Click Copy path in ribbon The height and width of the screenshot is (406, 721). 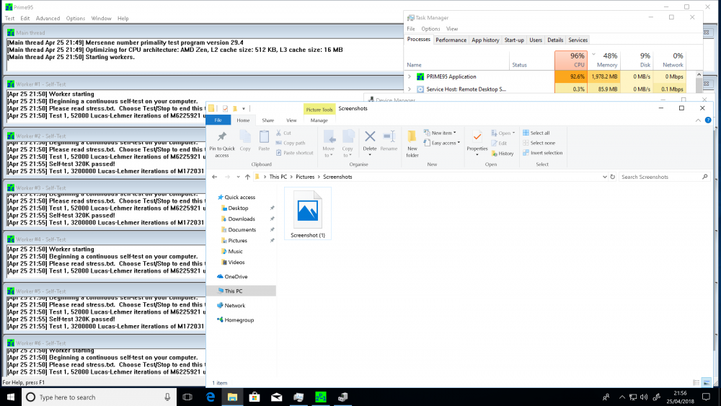click(x=291, y=143)
